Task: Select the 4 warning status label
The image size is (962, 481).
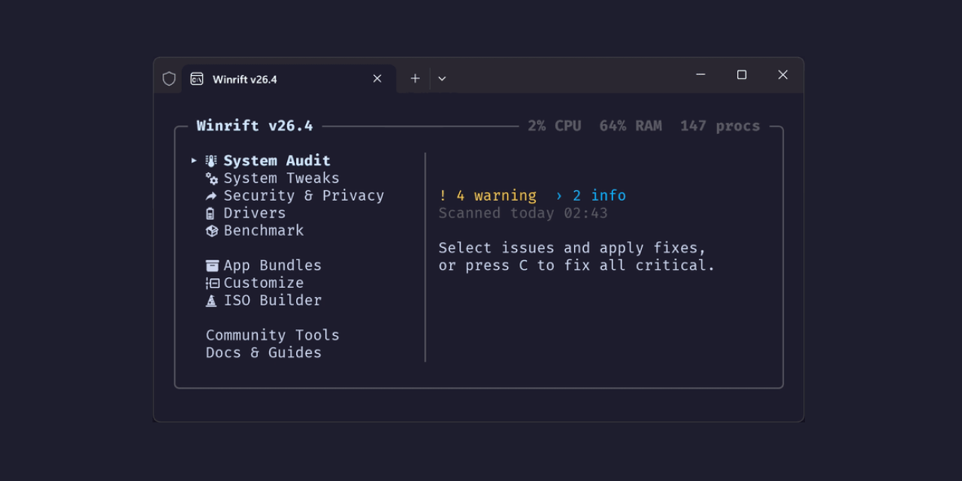Action: 488,196
